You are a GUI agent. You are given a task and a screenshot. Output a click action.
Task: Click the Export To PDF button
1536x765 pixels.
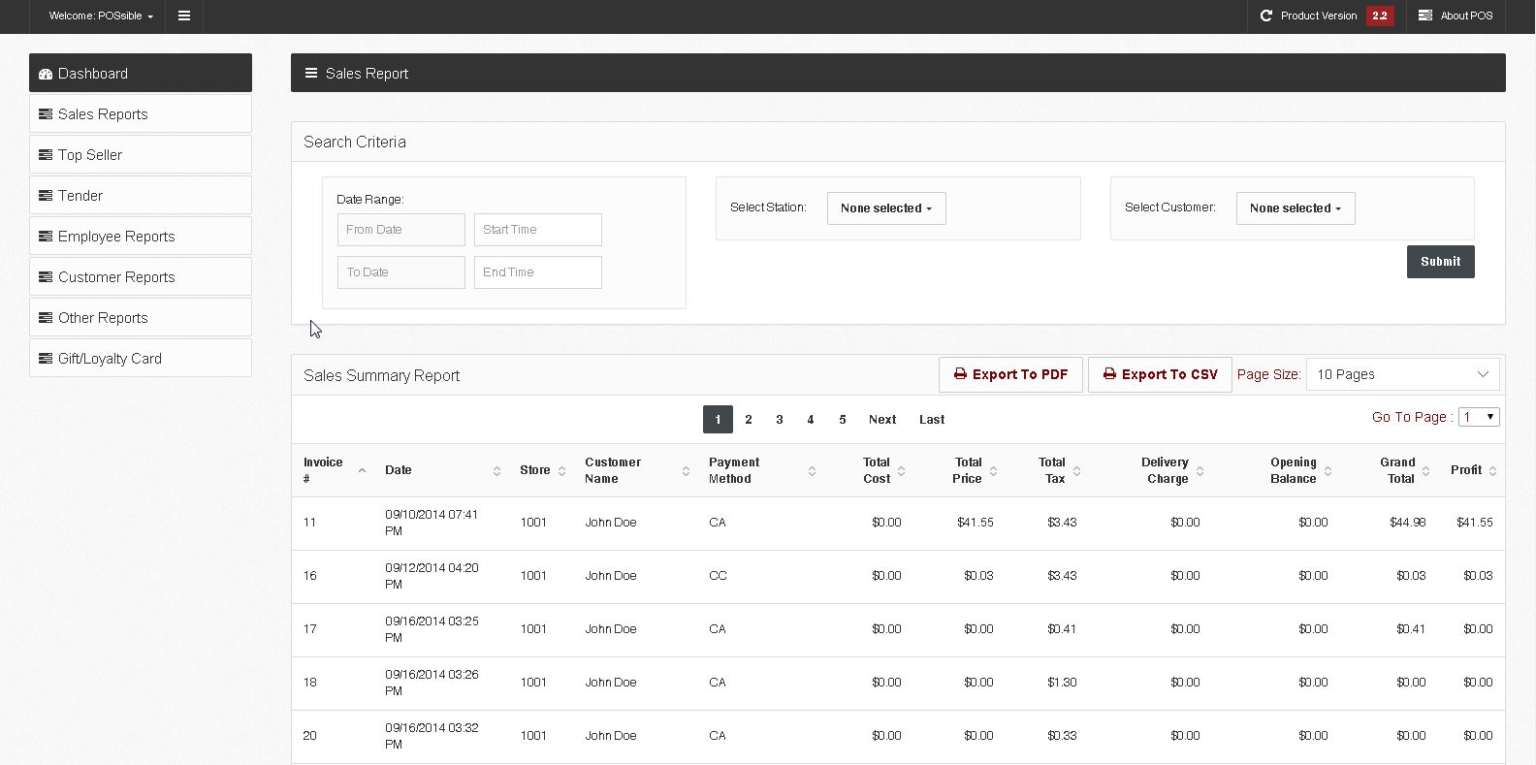click(1010, 374)
